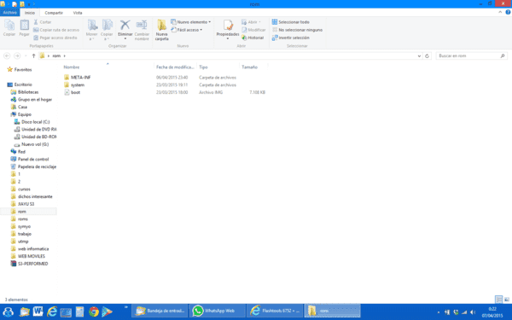The height and width of the screenshot is (320, 512).
Task: Open Favoritos in navigation pane
Action: click(23, 70)
